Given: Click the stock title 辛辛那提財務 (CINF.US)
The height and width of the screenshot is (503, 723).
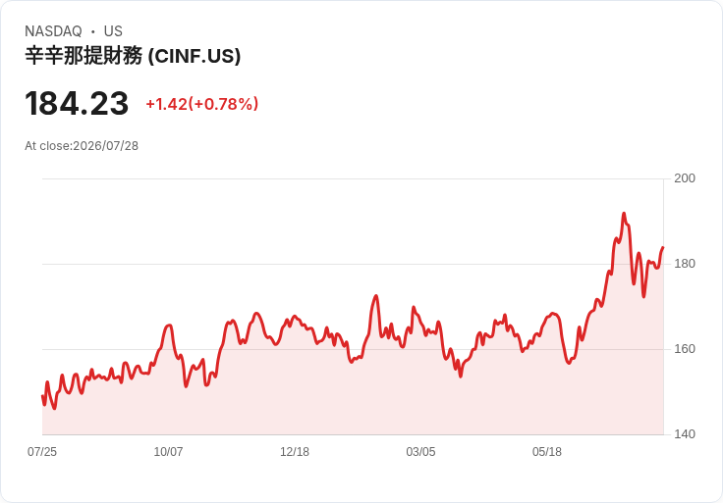Looking at the screenshot, I should tap(133, 56).
